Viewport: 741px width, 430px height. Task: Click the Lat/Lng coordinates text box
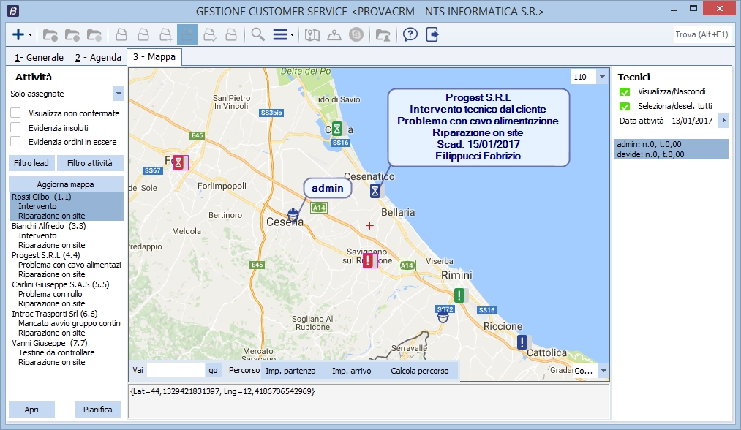(369, 401)
